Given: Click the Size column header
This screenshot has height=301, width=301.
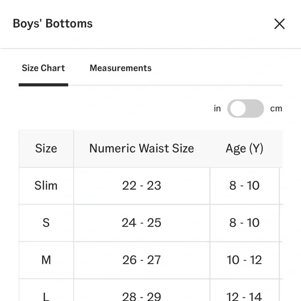Looking at the screenshot, I should coord(46,148).
